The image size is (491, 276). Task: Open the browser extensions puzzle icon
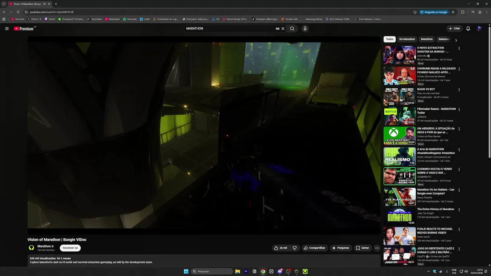(463, 12)
